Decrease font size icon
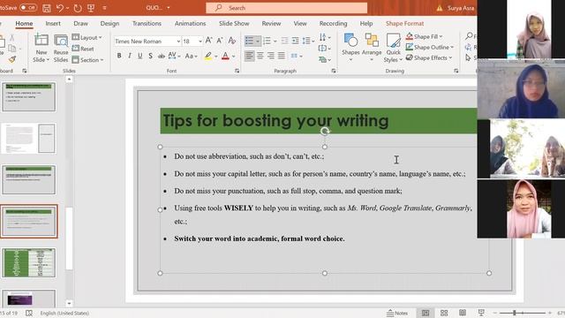The height and width of the screenshot is (318, 565). click(x=220, y=41)
